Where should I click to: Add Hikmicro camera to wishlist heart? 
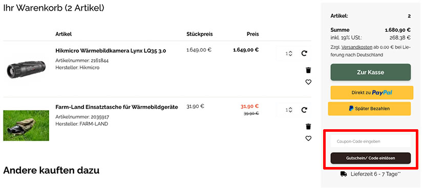(308, 82)
